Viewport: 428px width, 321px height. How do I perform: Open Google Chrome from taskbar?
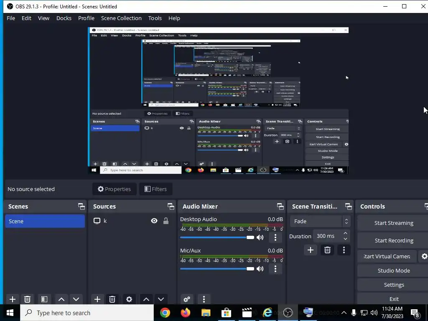(x=165, y=313)
